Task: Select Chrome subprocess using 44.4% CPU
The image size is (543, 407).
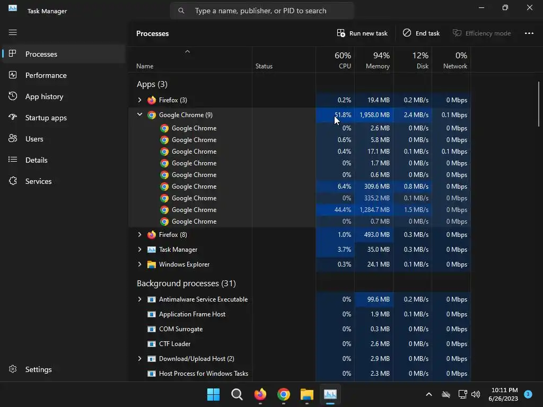Action: (x=300, y=210)
